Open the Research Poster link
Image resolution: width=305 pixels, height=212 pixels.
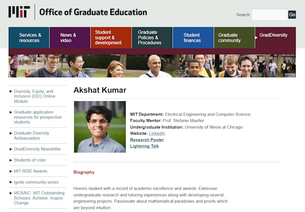[x=147, y=140]
